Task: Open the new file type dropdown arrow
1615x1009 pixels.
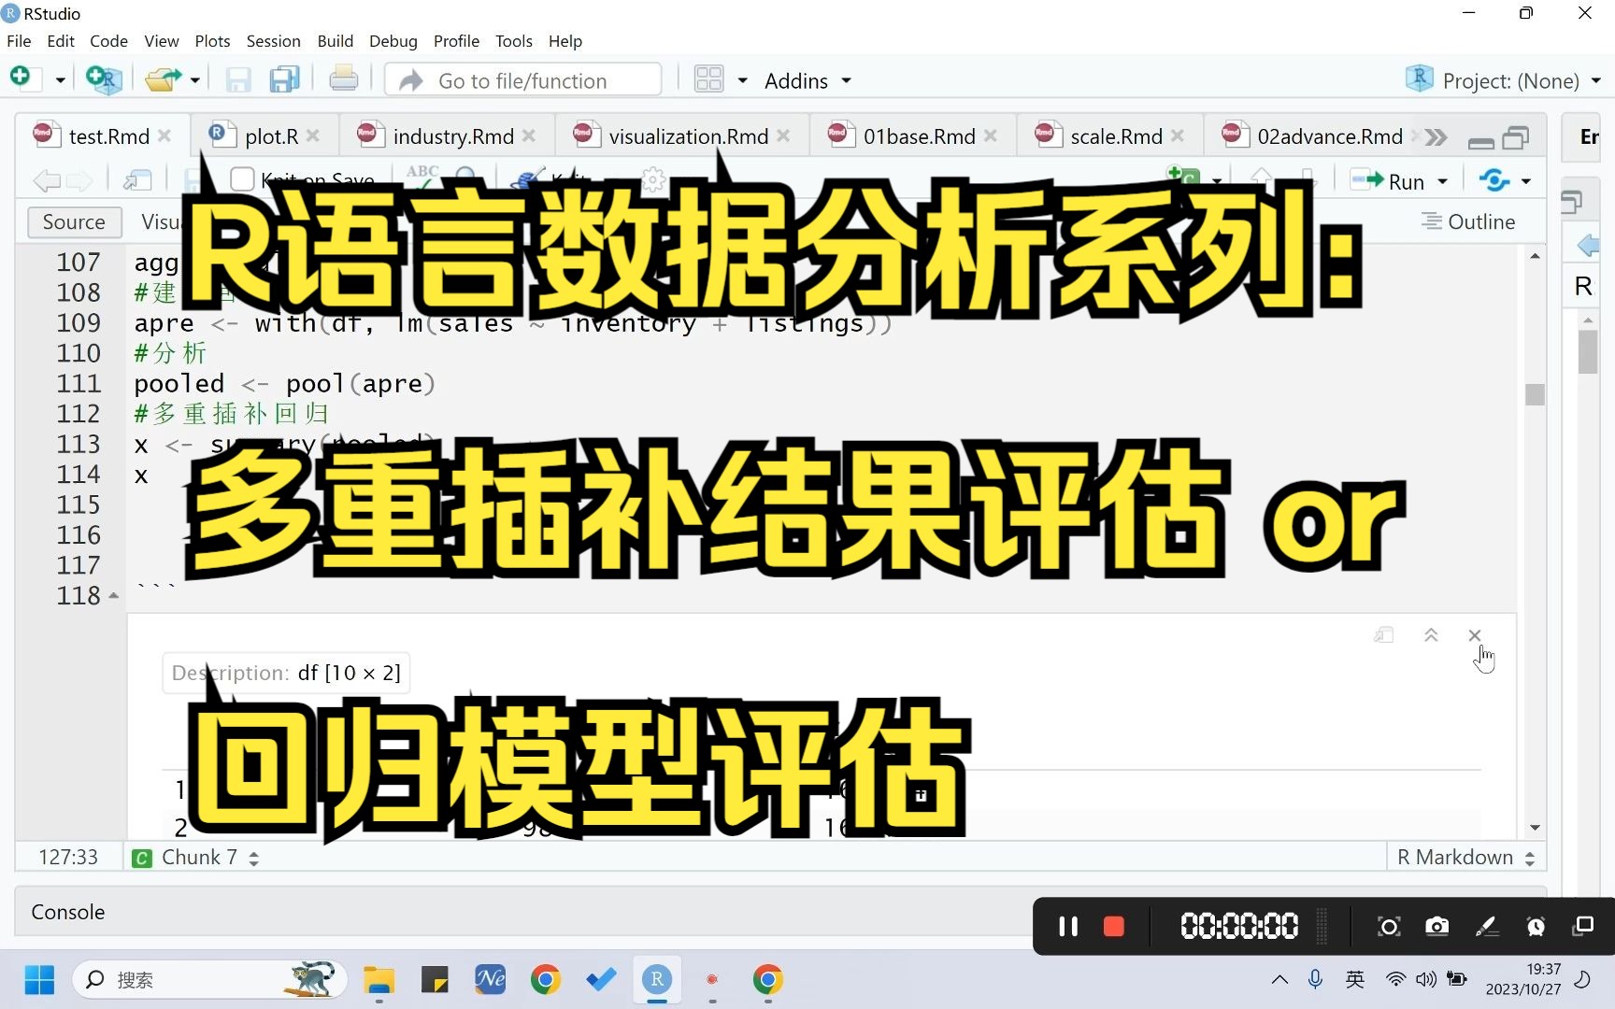Action: coord(60,80)
